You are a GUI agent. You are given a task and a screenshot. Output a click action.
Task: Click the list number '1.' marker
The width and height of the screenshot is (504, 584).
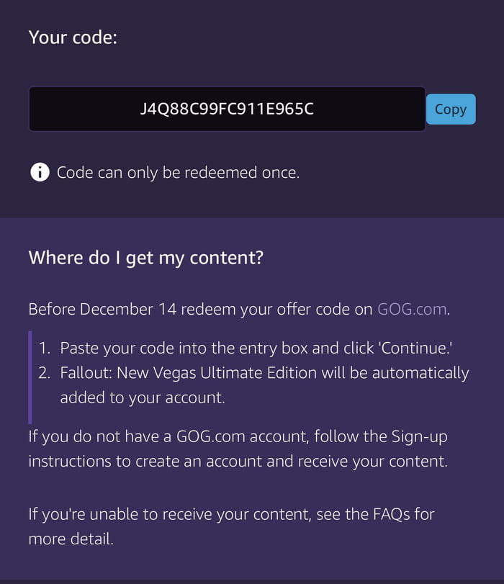coord(45,348)
